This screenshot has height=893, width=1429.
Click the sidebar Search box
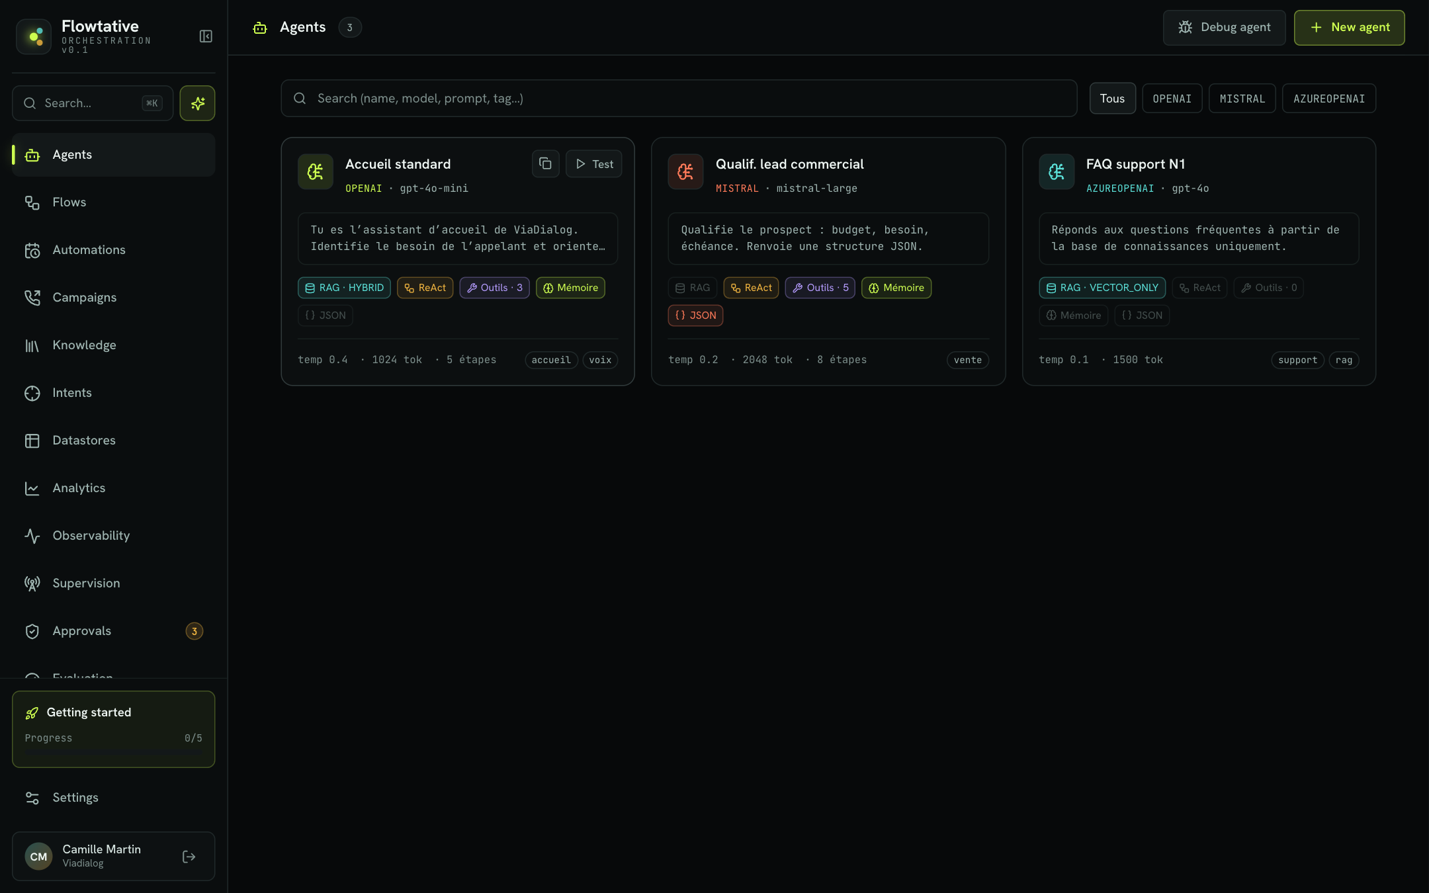coord(93,103)
